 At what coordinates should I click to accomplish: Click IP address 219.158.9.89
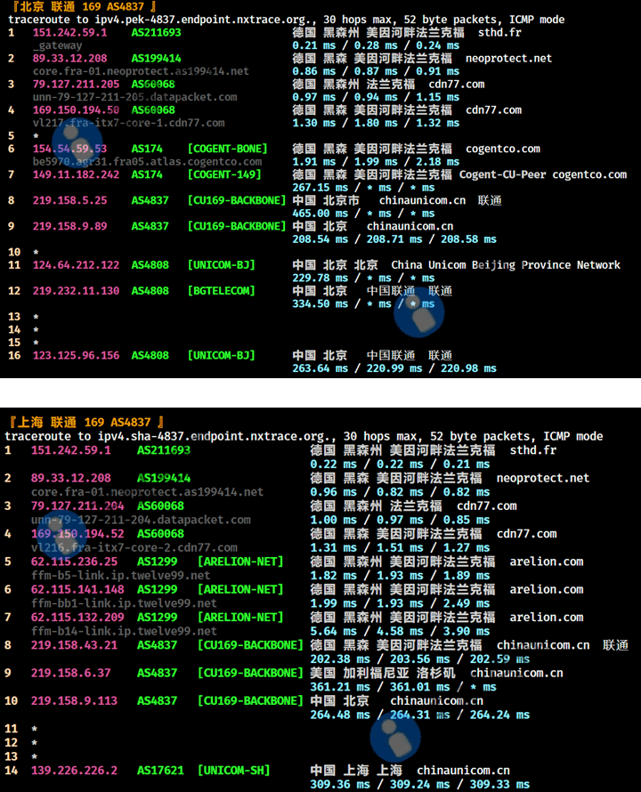pyautogui.click(x=69, y=226)
